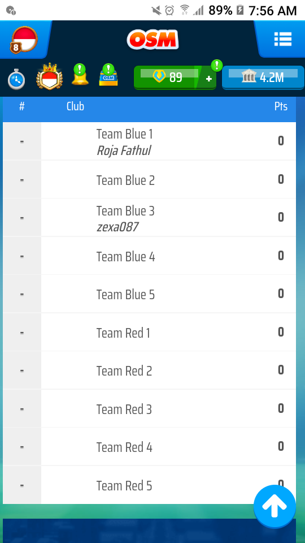
Task: Open Android status bar alarm icon
Action: (169, 10)
